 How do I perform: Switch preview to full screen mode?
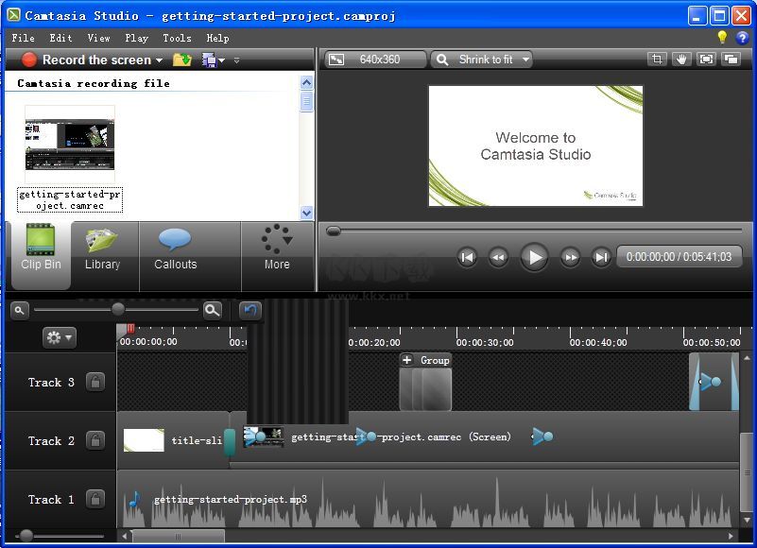coord(706,60)
